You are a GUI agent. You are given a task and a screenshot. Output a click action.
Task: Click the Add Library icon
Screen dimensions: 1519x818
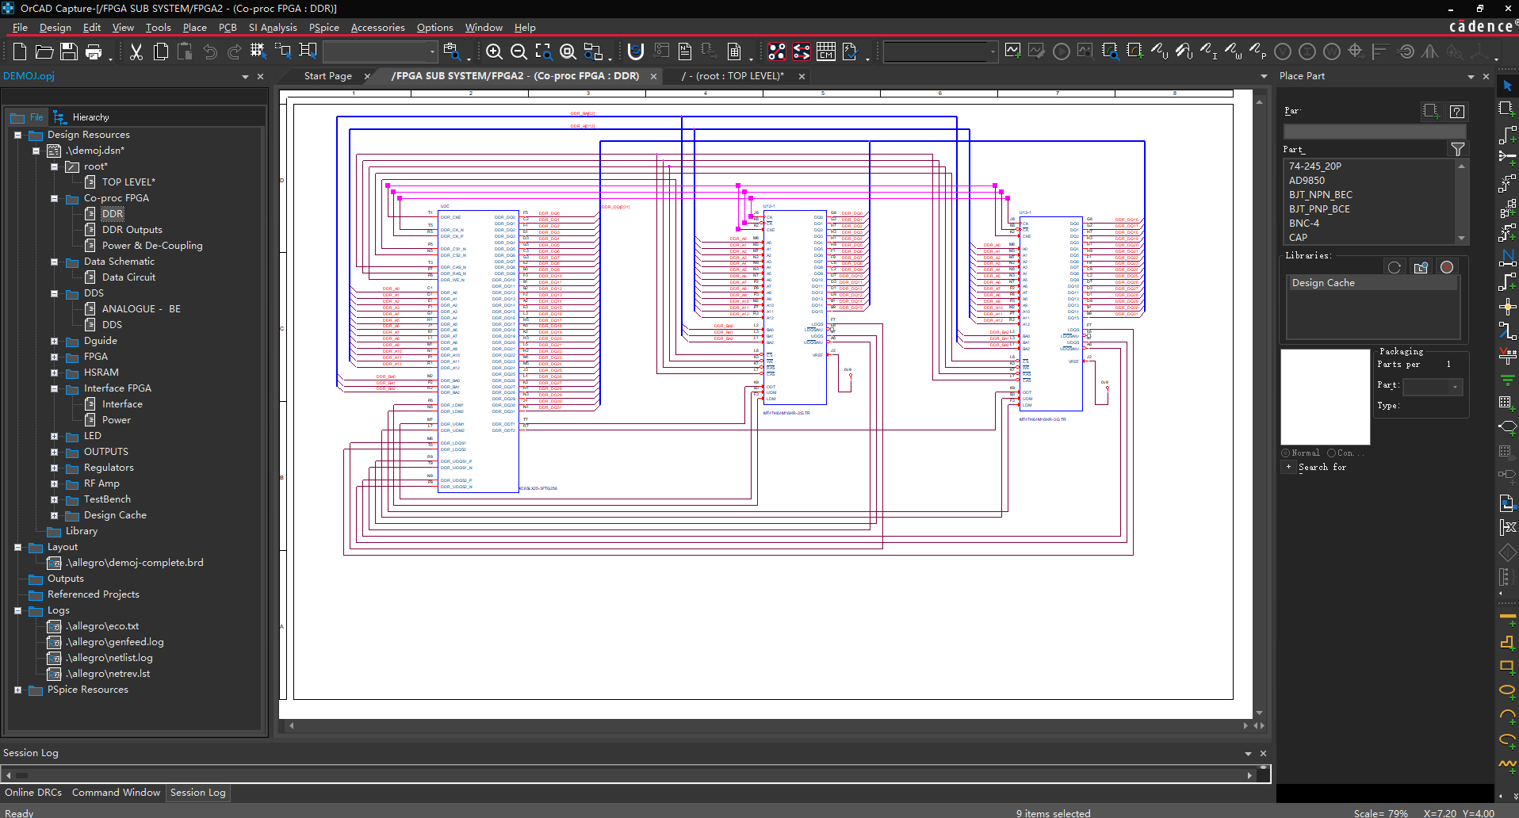pyautogui.click(x=1421, y=267)
